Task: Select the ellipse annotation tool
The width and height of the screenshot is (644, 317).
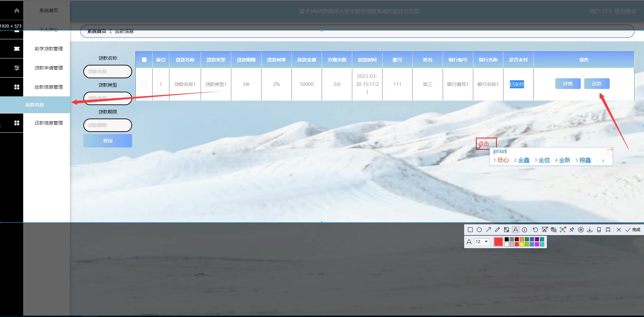Action: click(479, 230)
